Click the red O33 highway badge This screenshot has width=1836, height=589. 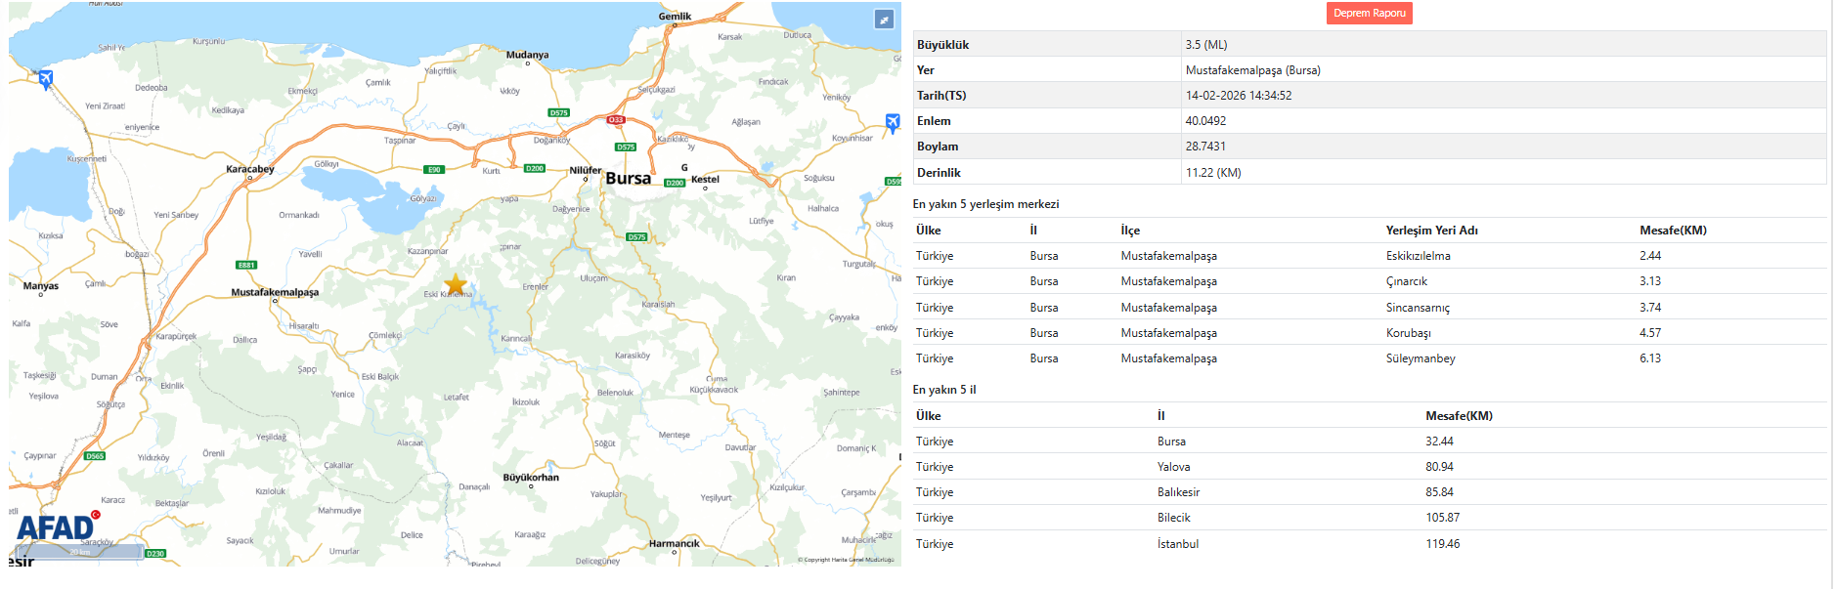(x=616, y=120)
